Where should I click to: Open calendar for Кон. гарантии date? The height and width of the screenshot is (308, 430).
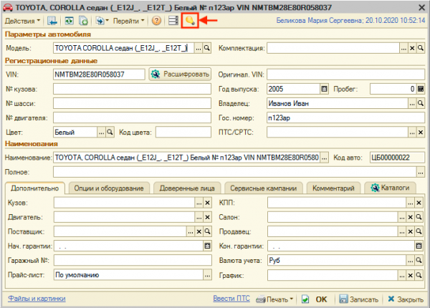tap(419, 246)
